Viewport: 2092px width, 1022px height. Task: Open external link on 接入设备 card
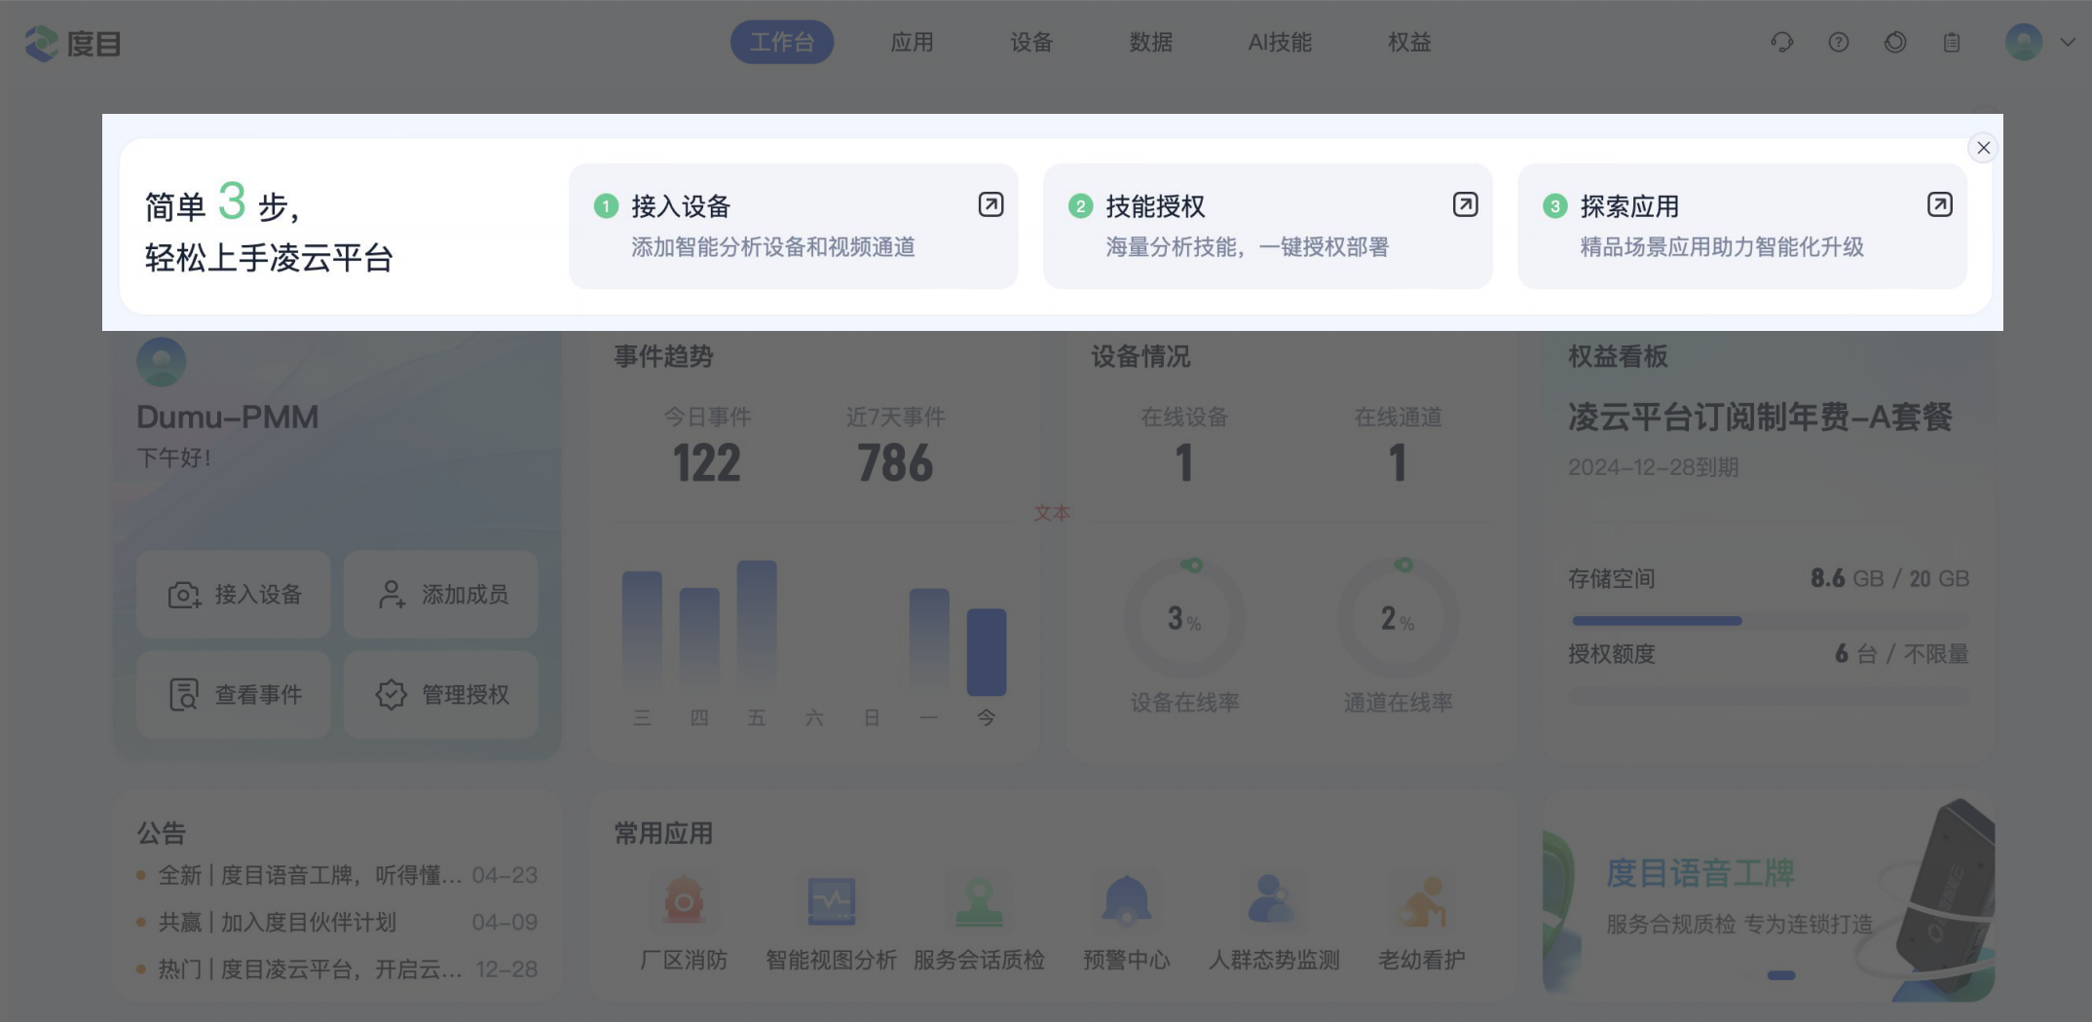click(x=990, y=204)
